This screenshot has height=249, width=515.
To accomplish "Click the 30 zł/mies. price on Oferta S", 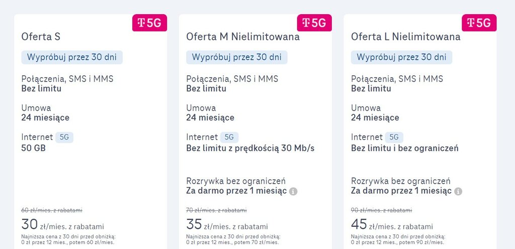I will 63,224.
